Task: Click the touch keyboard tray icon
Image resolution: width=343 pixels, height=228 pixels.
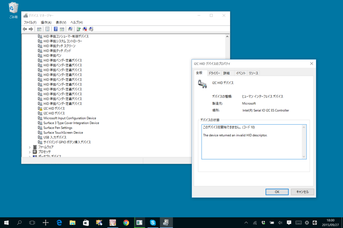Action: [298, 223]
